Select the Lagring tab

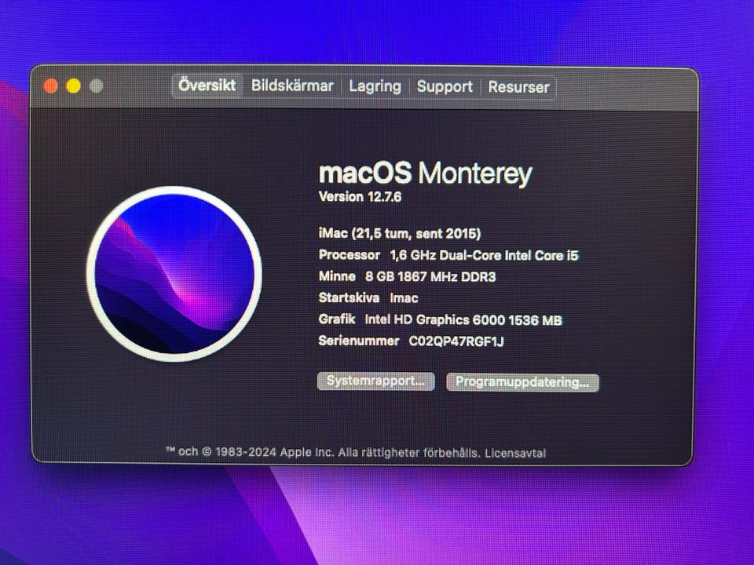pos(375,86)
